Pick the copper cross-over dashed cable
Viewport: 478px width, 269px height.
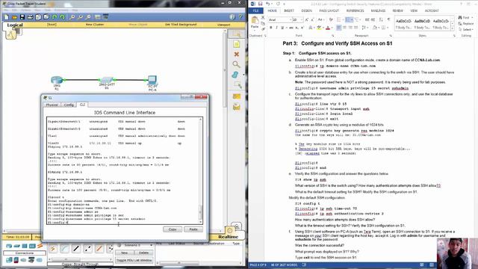(x=88, y=249)
